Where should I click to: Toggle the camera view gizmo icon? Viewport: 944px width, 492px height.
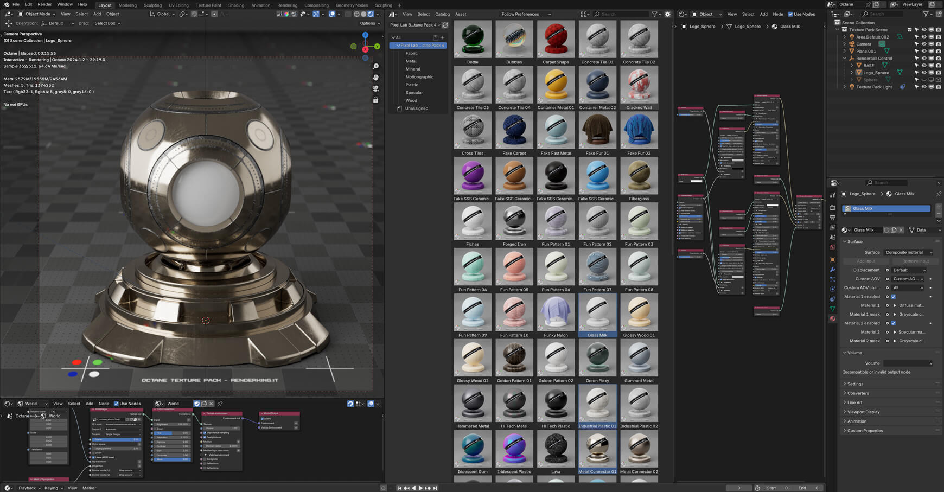[x=375, y=88]
